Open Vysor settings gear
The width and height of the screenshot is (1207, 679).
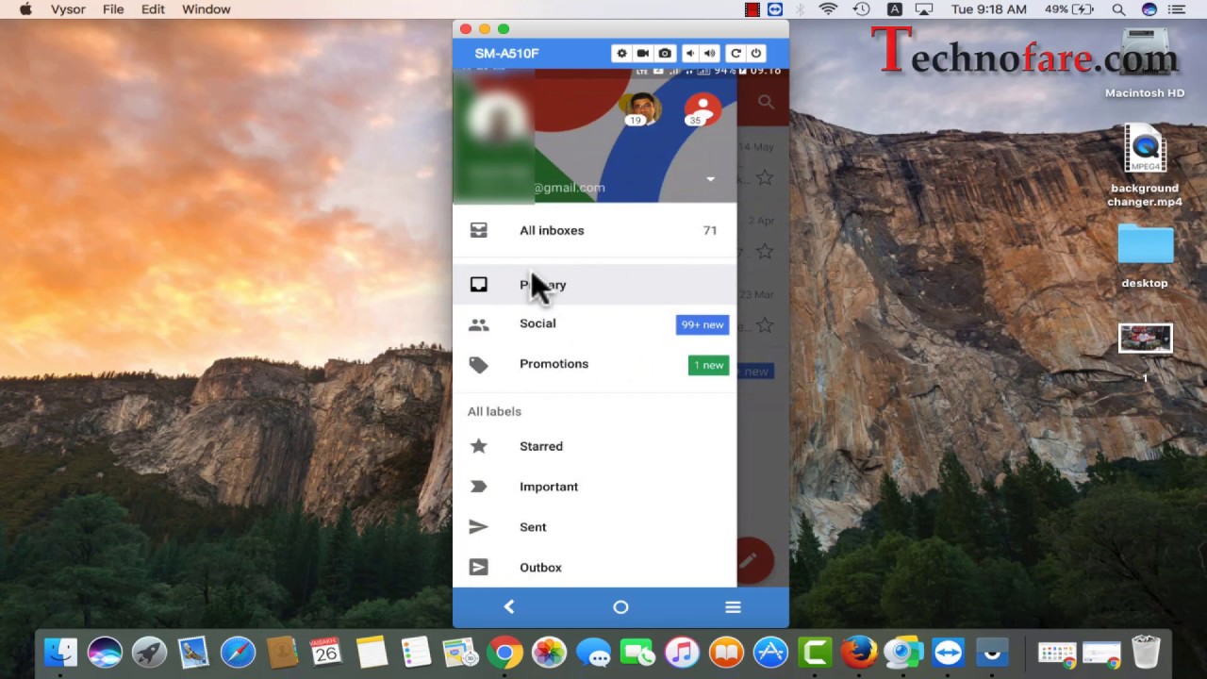(x=621, y=54)
